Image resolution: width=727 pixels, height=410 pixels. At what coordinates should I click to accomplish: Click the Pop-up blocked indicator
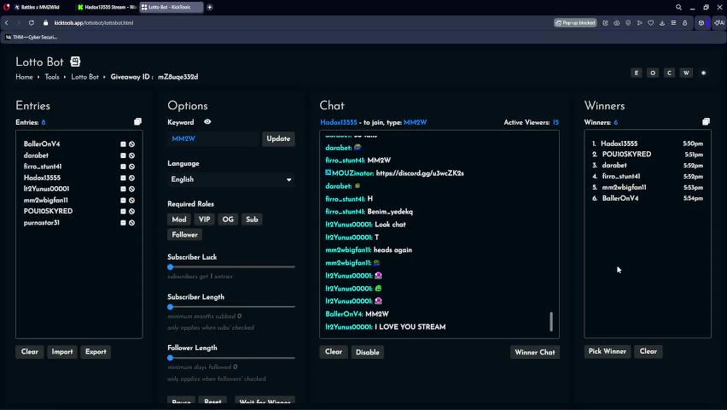(x=575, y=23)
